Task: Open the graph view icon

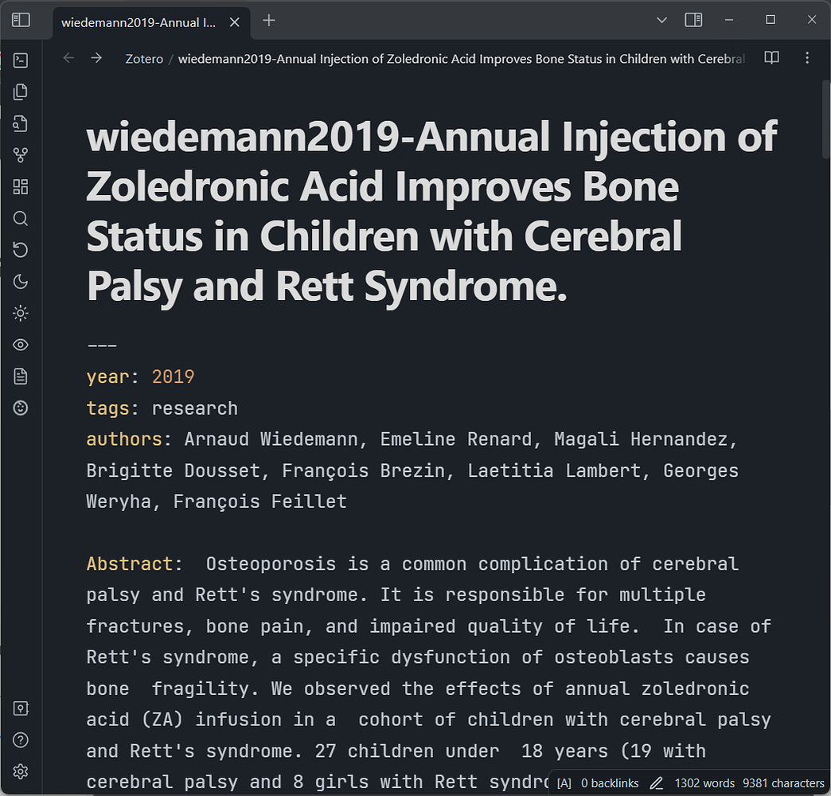Action: (21, 154)
